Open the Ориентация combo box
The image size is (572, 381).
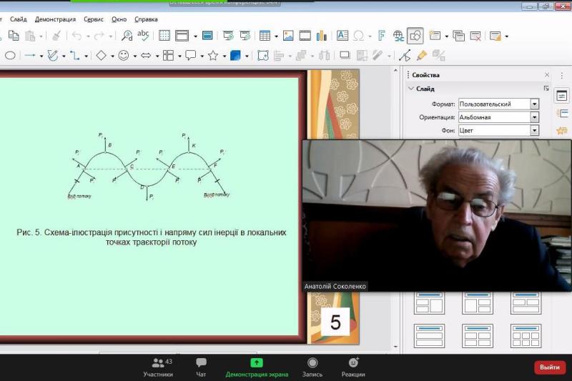(x=498, y=117)
